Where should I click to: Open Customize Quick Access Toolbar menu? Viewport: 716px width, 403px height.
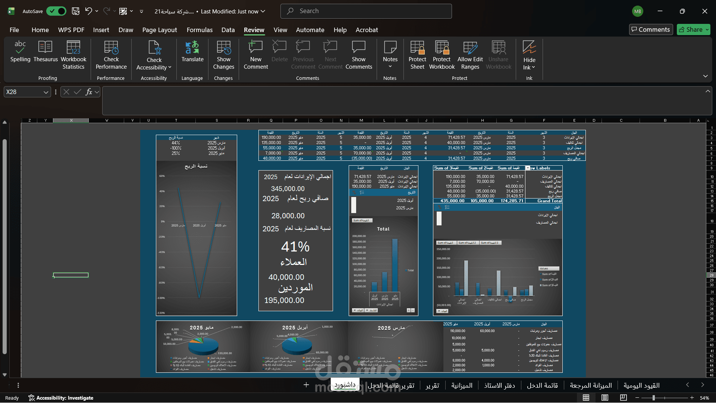[x=141, y=12]
